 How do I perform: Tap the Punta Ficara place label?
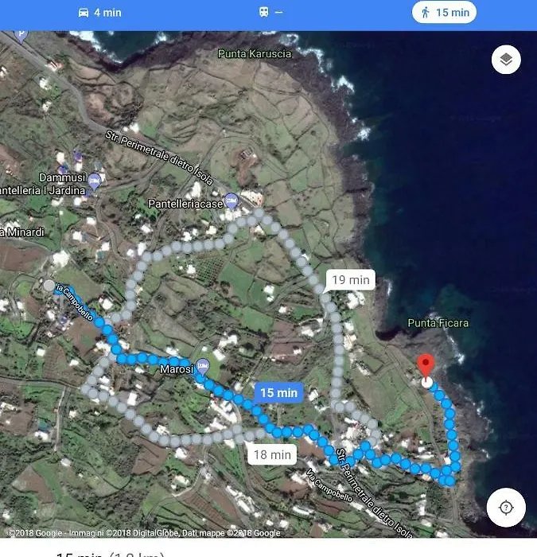(x=438, y=323)
